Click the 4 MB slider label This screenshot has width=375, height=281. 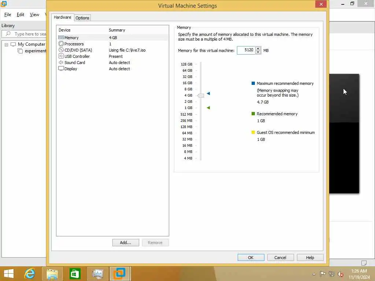tap(188, 158)
